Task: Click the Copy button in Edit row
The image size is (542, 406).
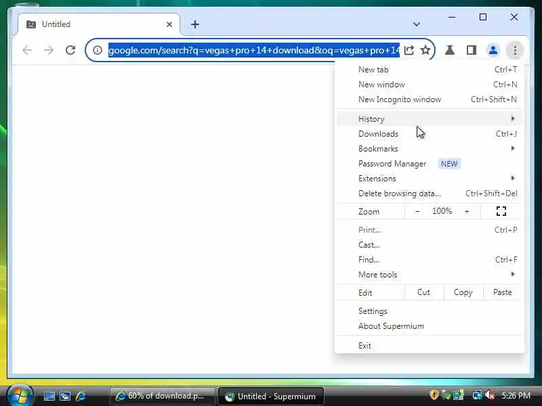Action: 463,292
